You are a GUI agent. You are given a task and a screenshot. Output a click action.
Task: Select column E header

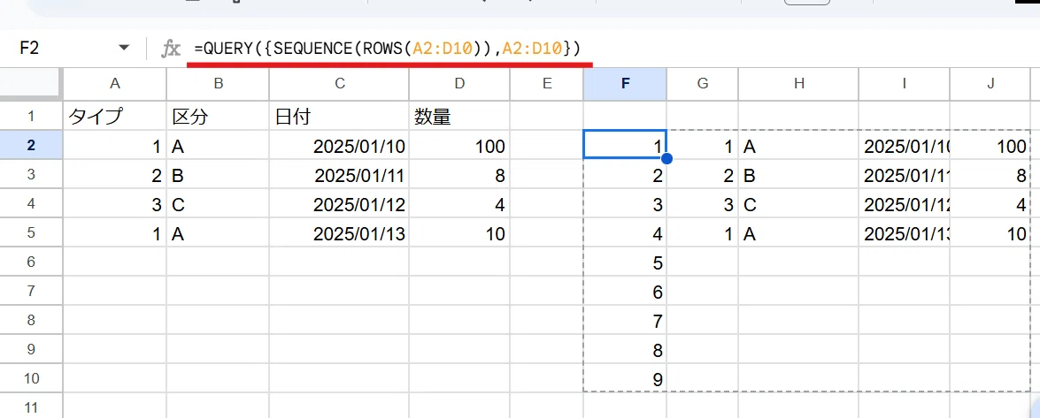coord(546,83)
